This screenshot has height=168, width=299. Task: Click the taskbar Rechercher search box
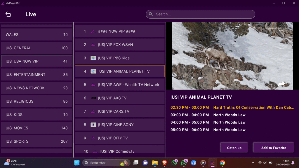click(106, 163)
